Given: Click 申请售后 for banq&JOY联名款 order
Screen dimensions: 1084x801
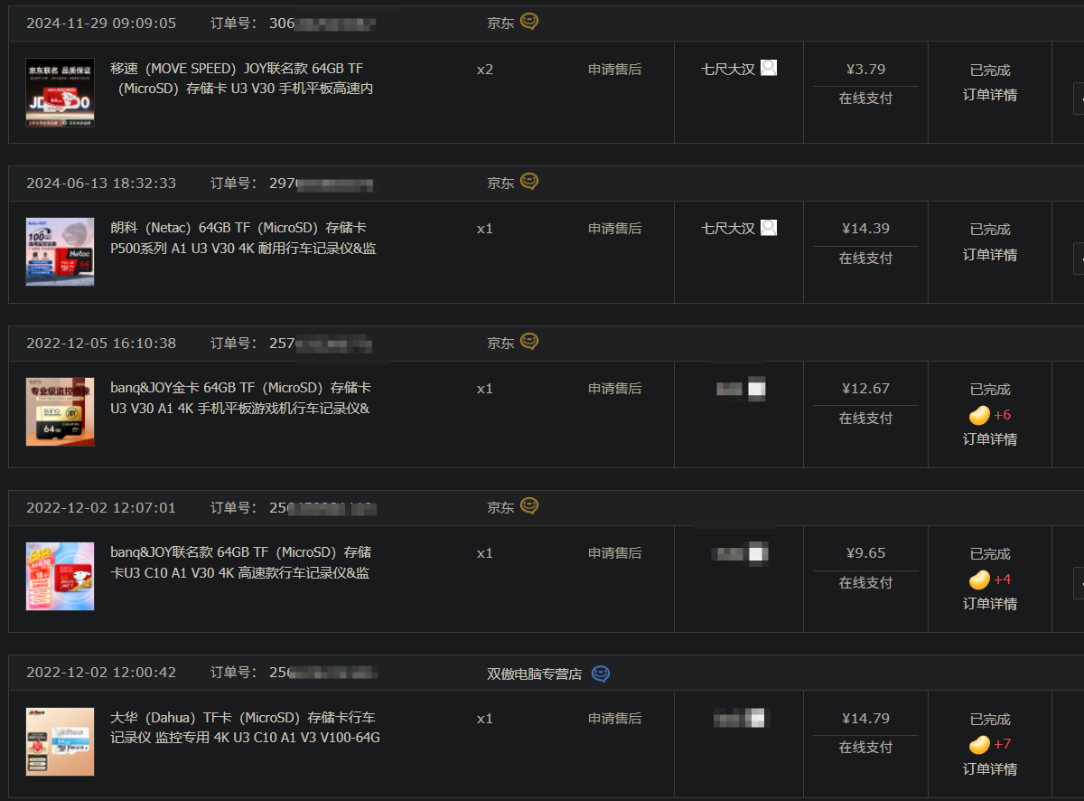Looking at the screenshot, I should (615, 553).
